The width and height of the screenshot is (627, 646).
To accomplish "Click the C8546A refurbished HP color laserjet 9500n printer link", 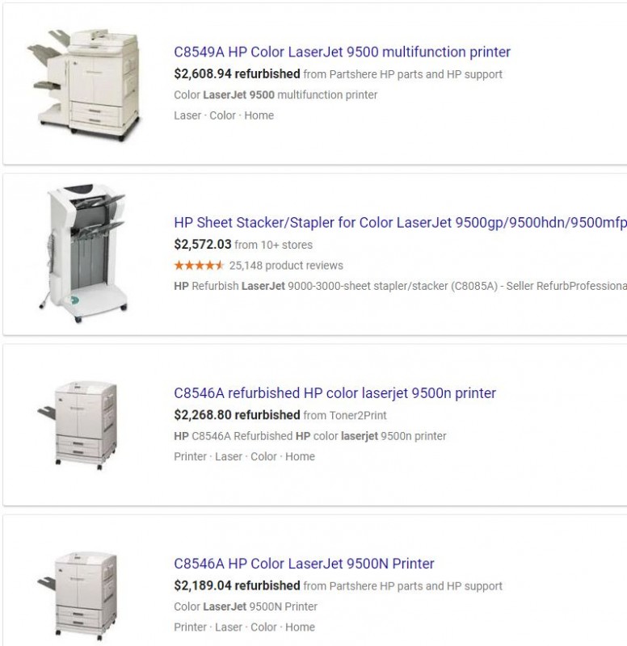I will 335,393.
